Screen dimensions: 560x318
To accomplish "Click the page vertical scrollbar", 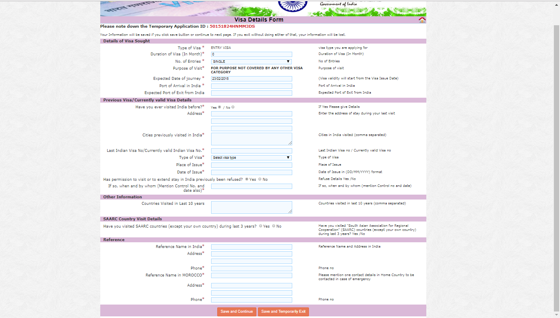I will pos(556,163).
